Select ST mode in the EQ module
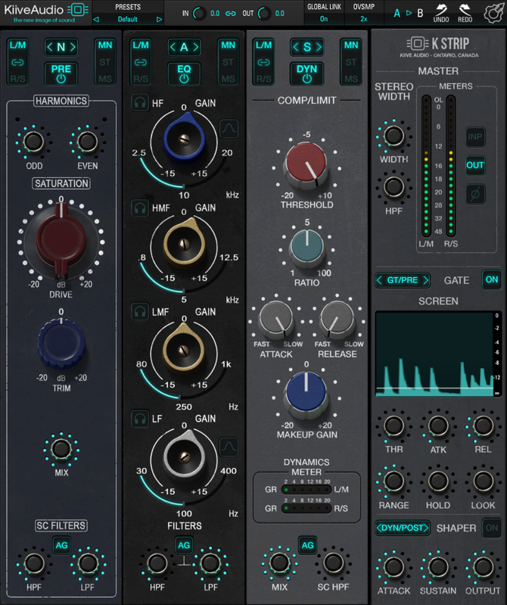Screen dimensions: 507x605 pos(228,62)
